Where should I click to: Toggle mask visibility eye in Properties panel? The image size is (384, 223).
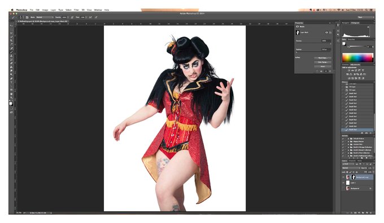click(x=326, y=72)
